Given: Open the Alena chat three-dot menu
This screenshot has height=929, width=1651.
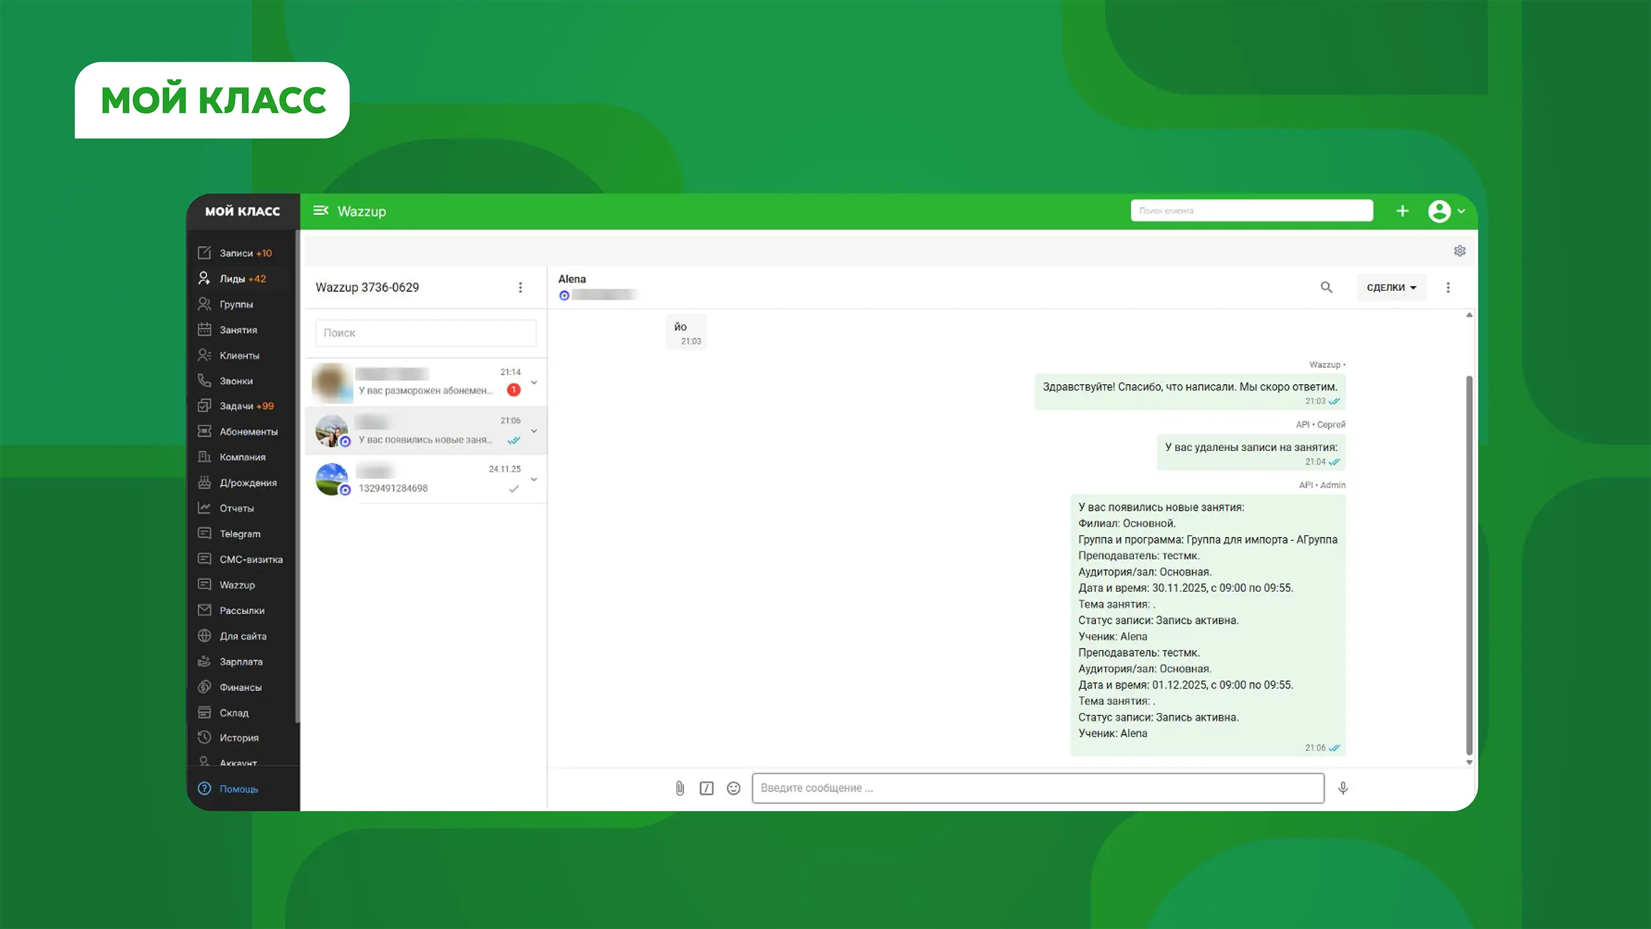Looking at the screenshot, I should click(x=1448, y=287).
